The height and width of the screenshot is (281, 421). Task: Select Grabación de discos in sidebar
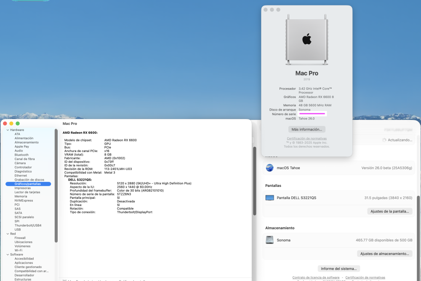tap(29, 180)
